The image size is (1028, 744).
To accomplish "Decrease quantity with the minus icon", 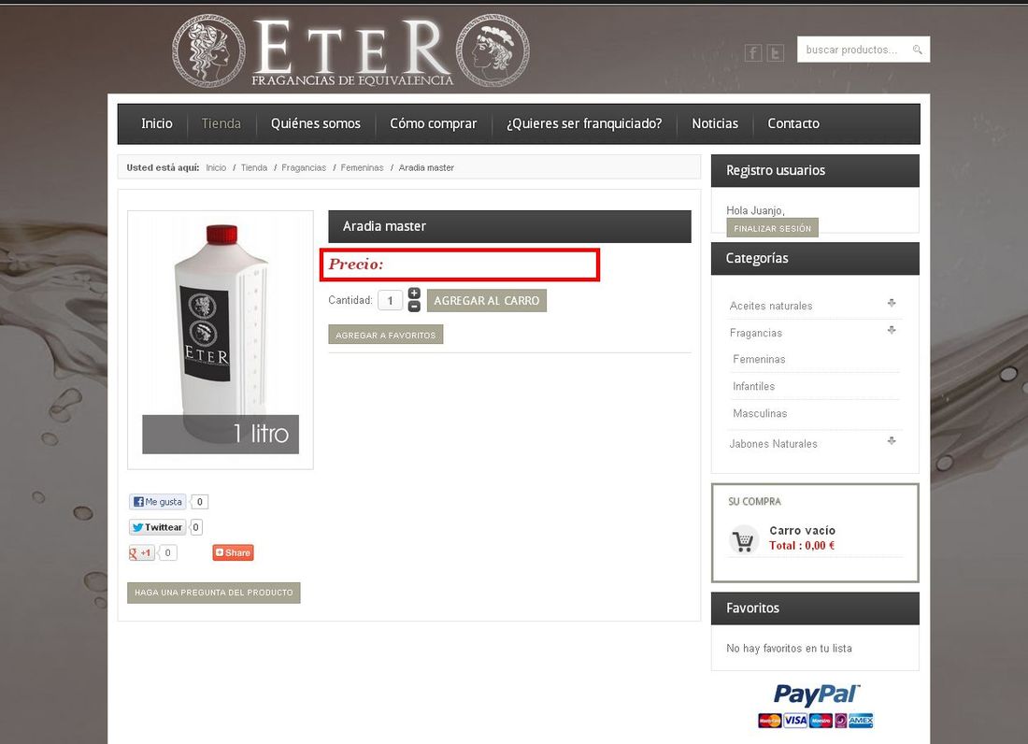I will point(414,307).
